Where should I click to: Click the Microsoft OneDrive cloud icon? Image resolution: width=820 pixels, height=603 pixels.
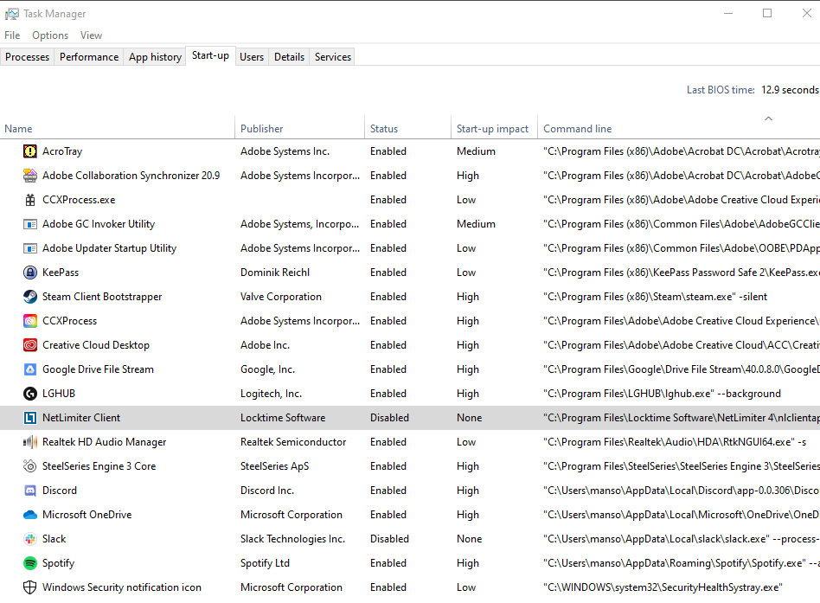(30, 515)
